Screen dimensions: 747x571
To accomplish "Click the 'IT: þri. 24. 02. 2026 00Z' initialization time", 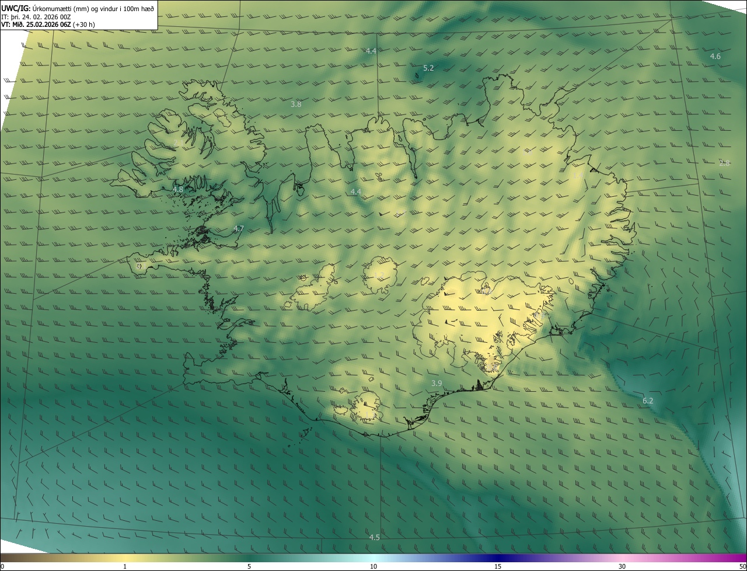I will coord(36,17).
